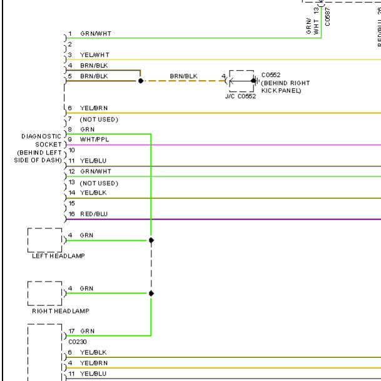Click the BRN/BLK label above the dashed wire

point(183,76)
